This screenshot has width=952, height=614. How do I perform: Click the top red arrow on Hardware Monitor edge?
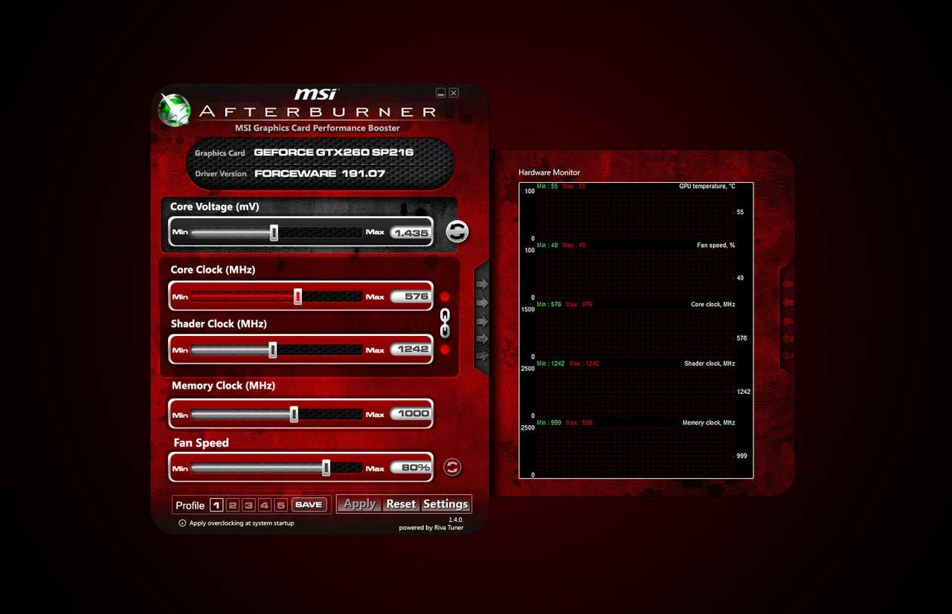788,284
